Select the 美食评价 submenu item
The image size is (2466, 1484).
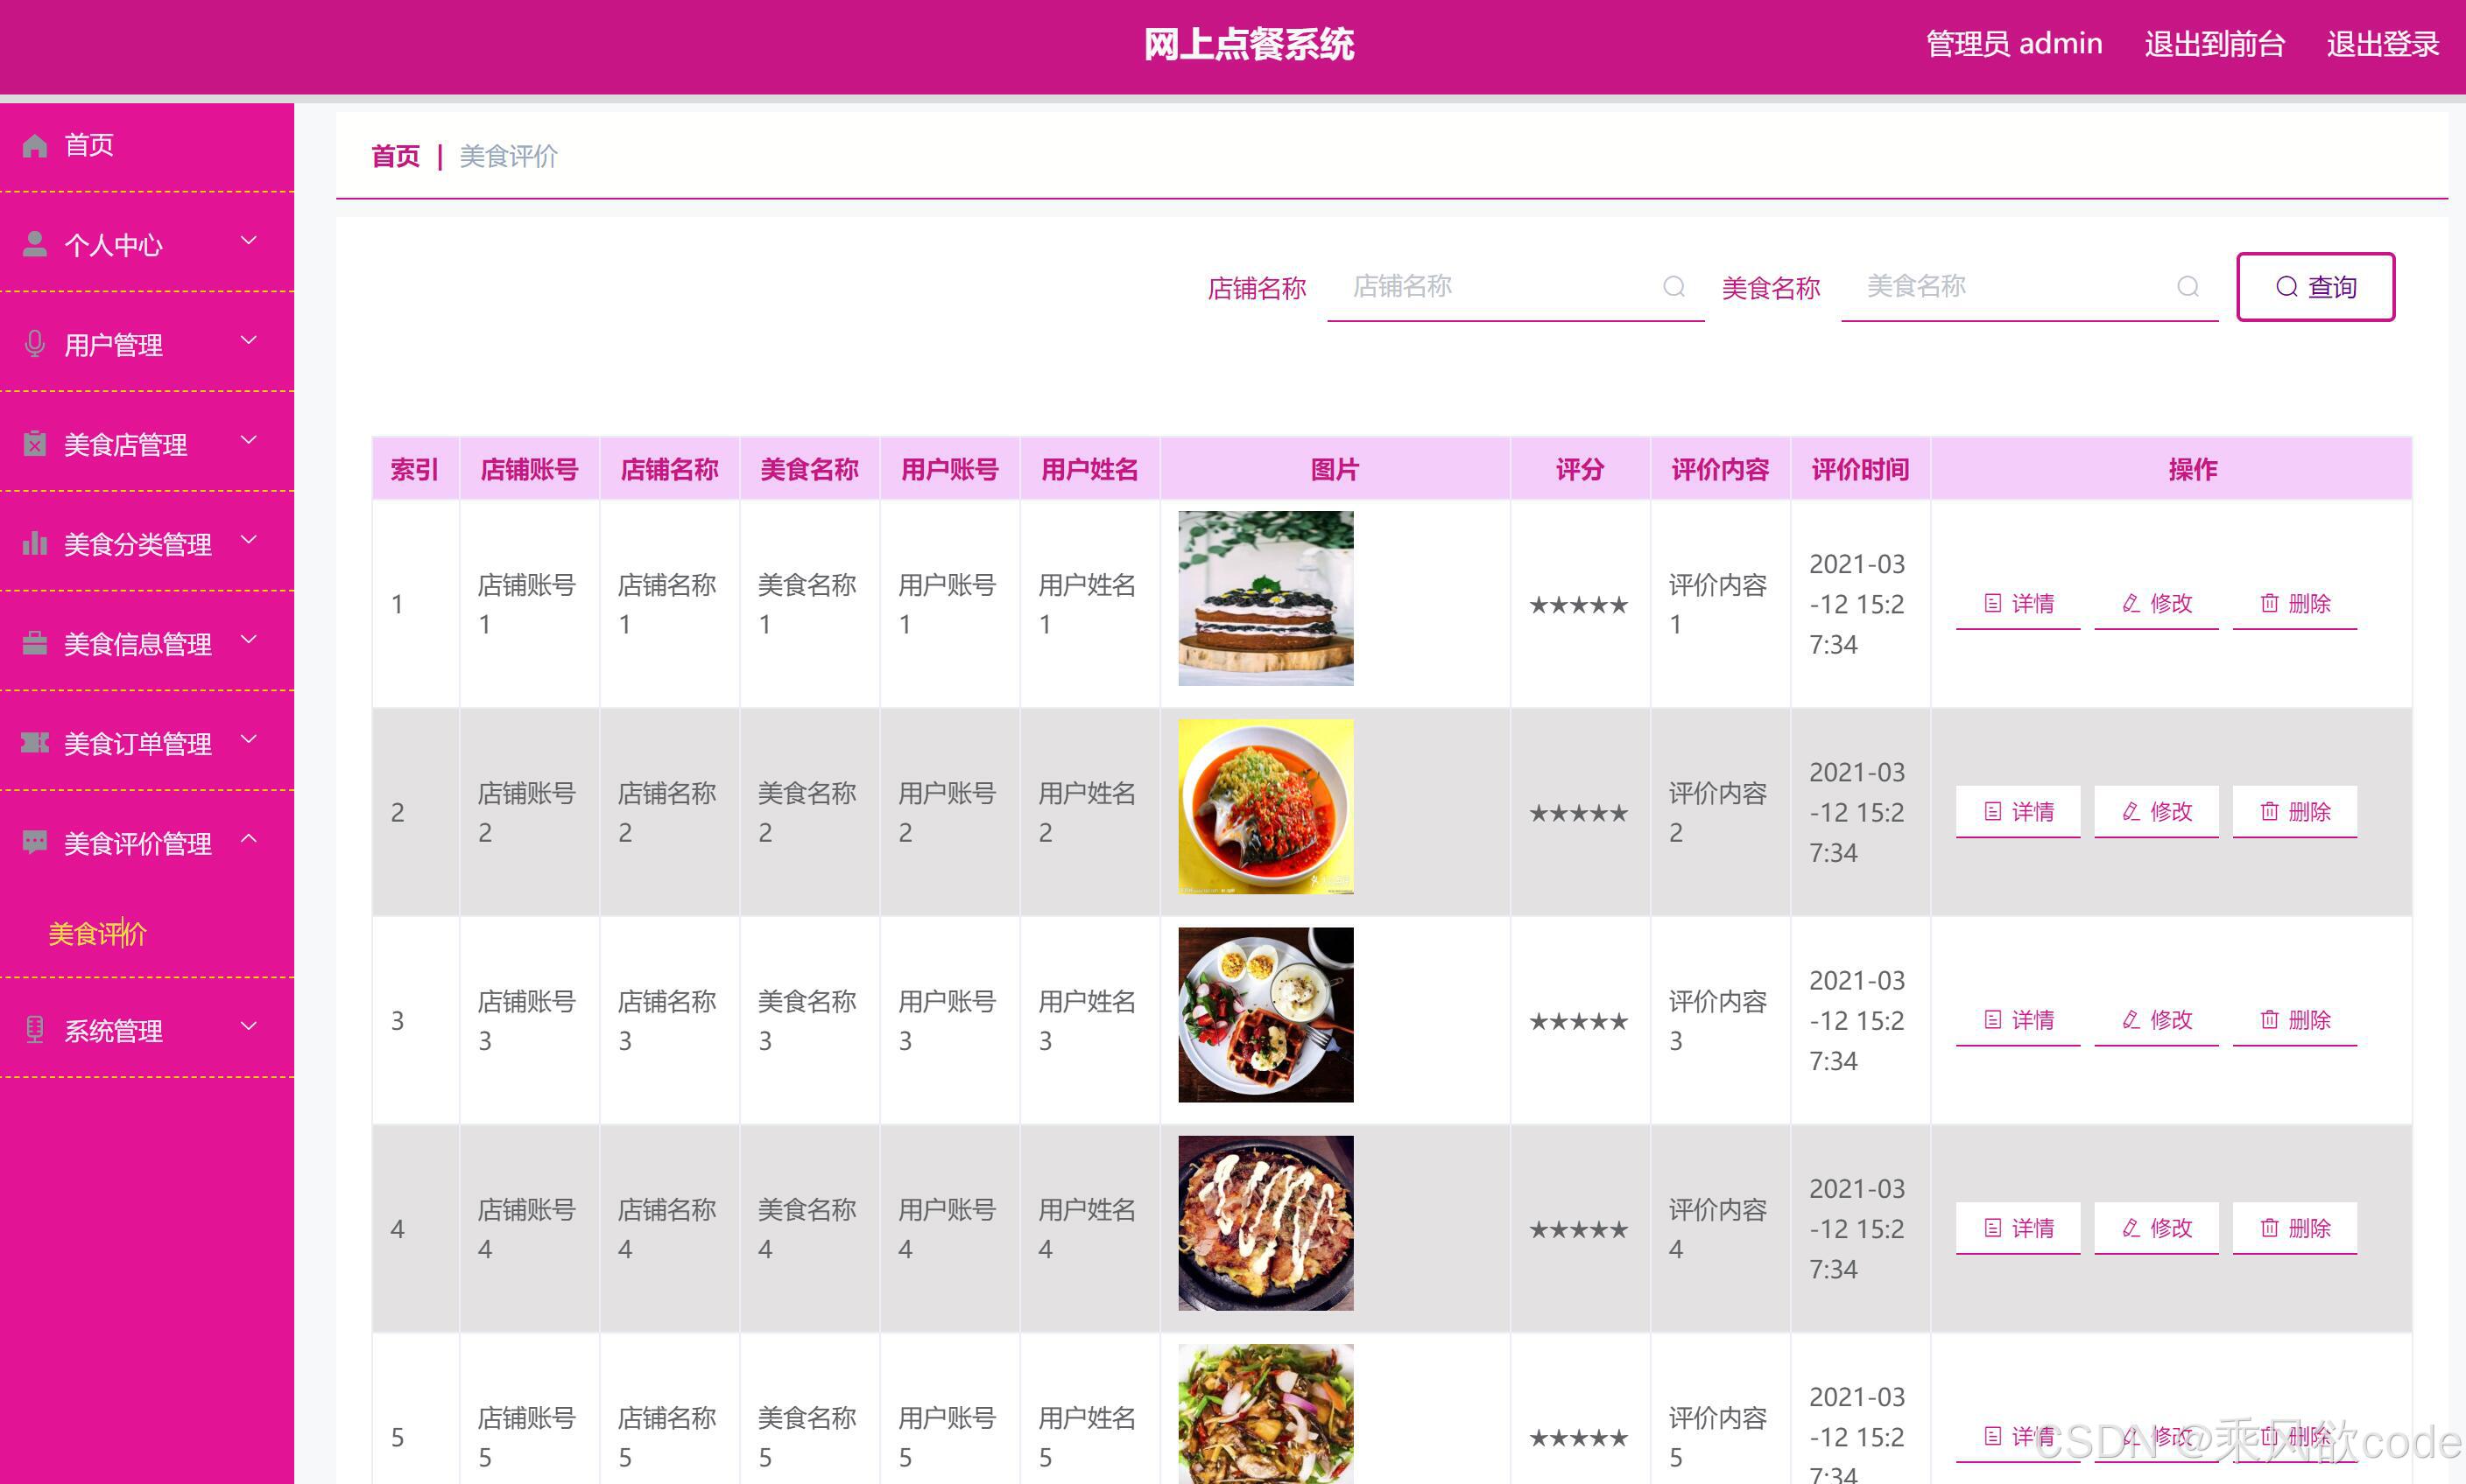click(x=98, y=933)
